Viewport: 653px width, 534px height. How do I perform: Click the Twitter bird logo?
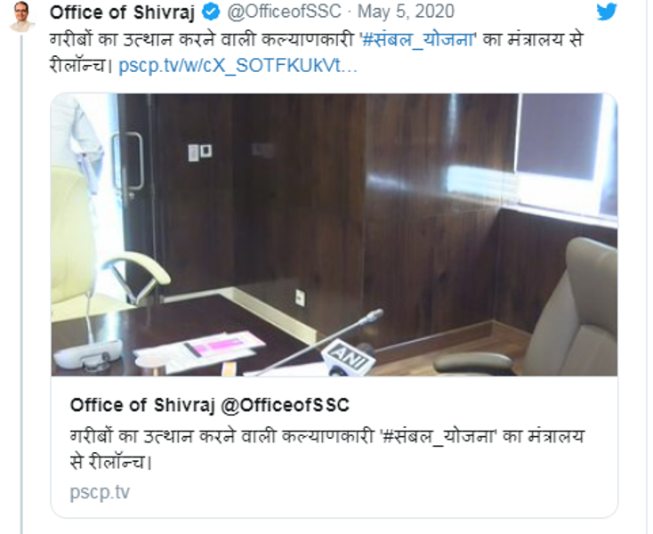point(606,12)
